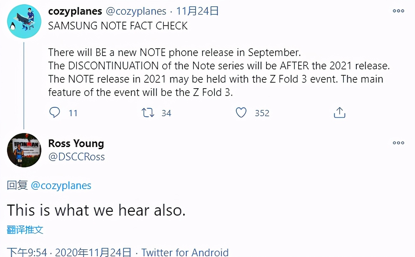Like the cozyplanes tweet with heart icon

click(241, 113)
